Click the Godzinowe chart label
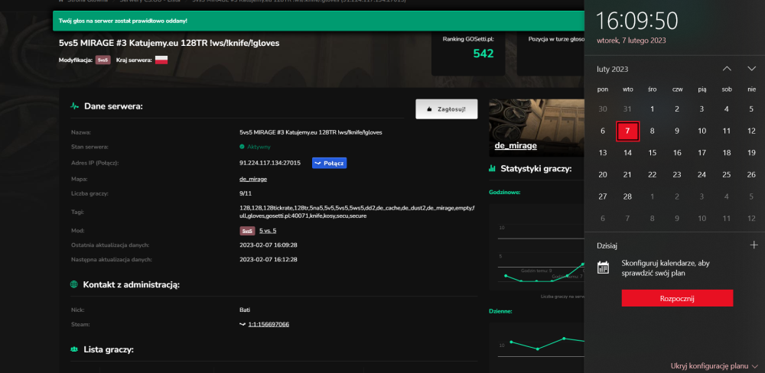 [x=504, y=192]
